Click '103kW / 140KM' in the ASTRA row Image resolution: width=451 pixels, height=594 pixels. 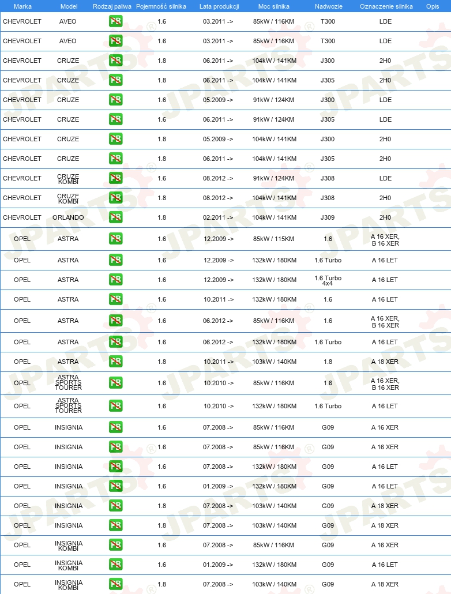pos(275,362)
